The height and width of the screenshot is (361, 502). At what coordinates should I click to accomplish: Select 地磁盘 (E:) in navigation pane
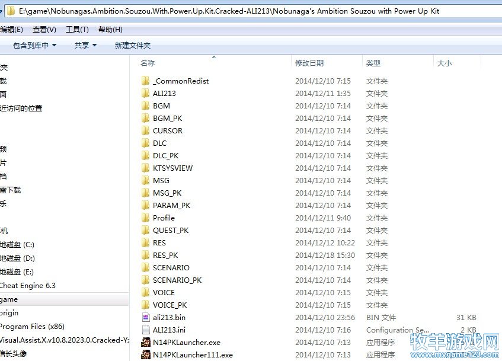click(x=17, y=272)
